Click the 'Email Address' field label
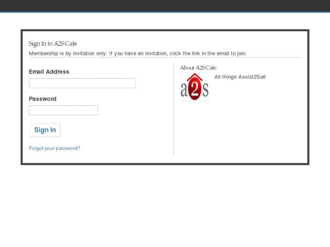The height and width of the screenshot is (247, 330). [x=49, y=72]
